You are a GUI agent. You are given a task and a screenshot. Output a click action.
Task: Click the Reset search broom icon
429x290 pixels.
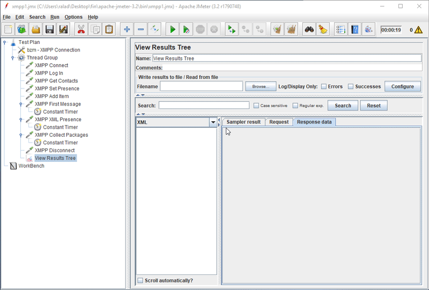coord(323,29)
